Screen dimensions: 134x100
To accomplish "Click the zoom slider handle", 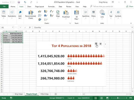I will click(x=118, y=98).
